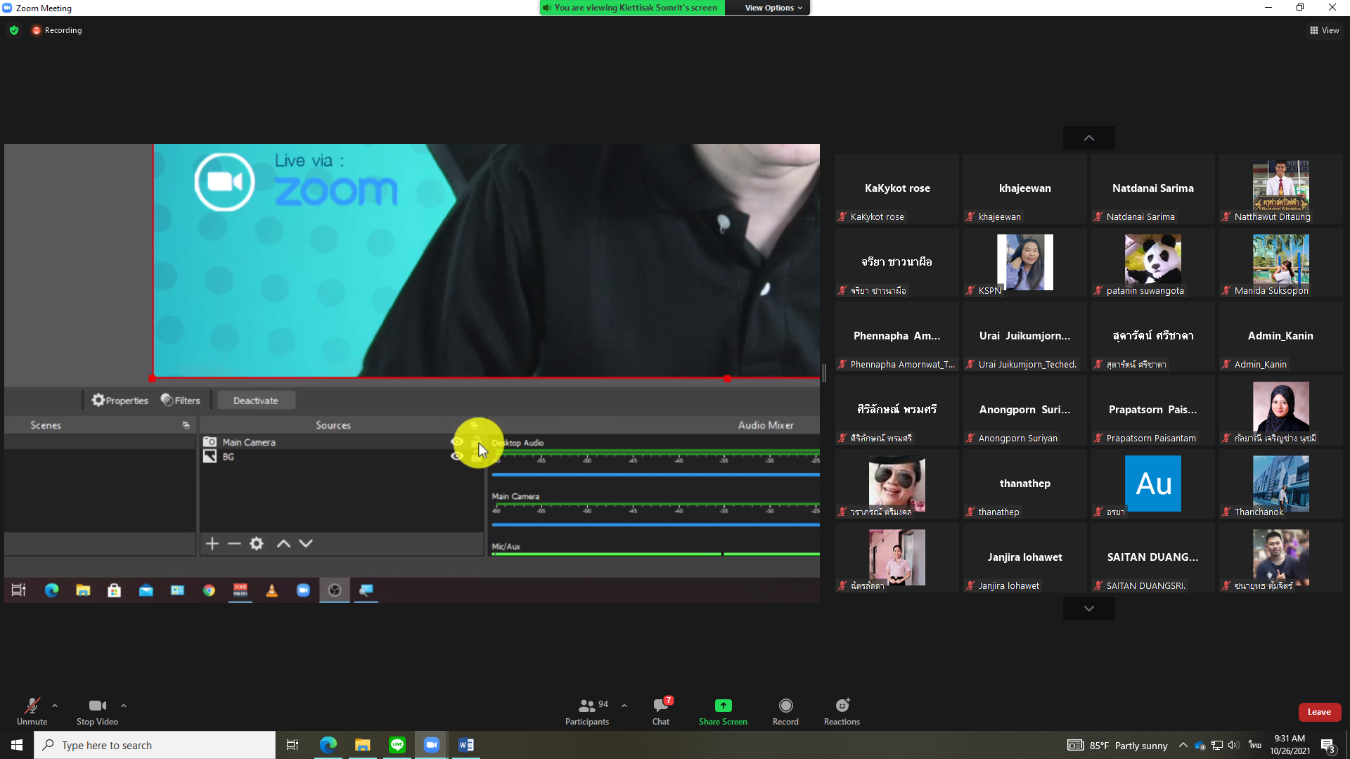
Task: Open source settings gear icon
Action: click(257, 543)
